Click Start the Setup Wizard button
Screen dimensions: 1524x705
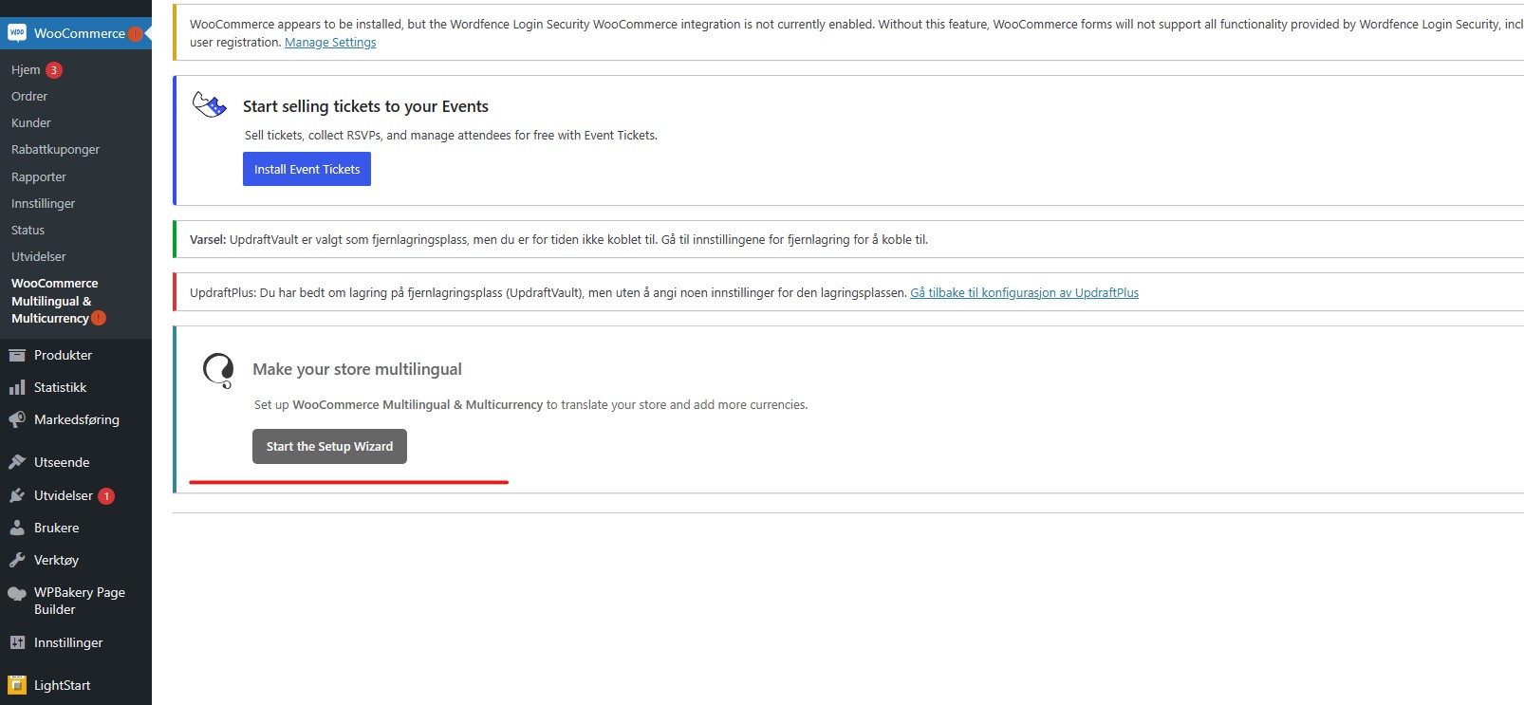[x=329, y=446]
